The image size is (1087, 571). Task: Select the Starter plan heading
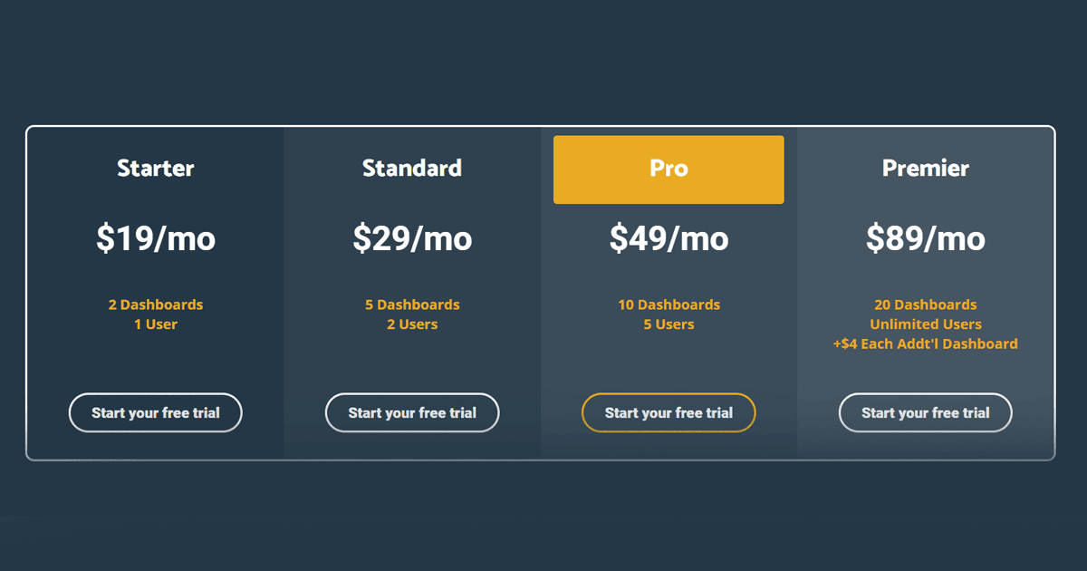156,168
